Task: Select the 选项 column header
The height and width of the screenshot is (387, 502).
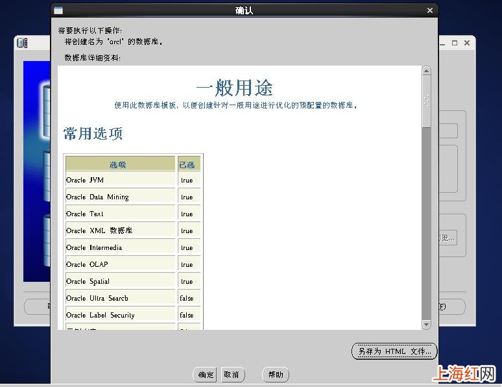Action: (121, 164)
